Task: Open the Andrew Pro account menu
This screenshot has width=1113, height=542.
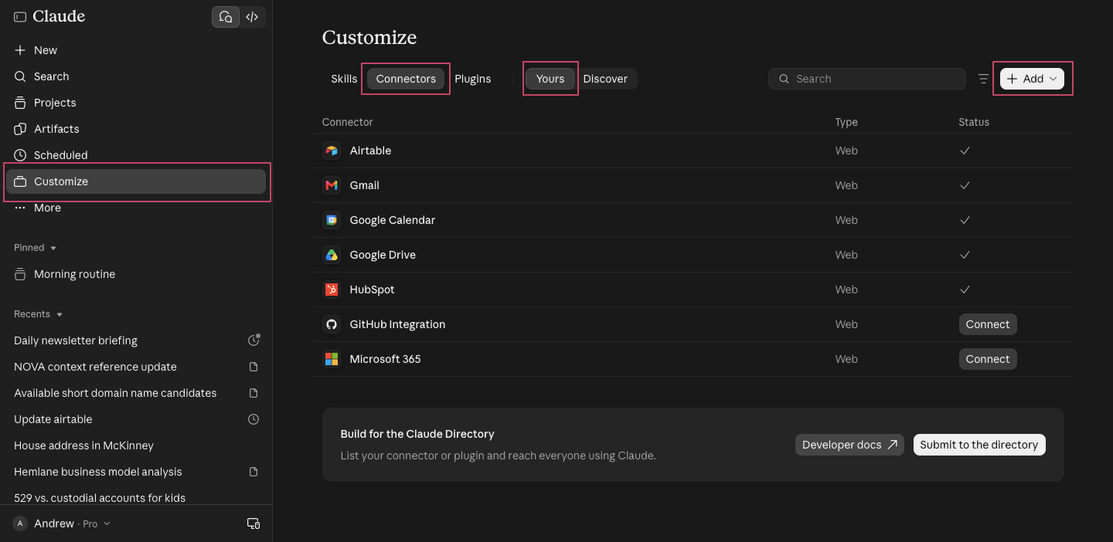Action: point(62,523)
